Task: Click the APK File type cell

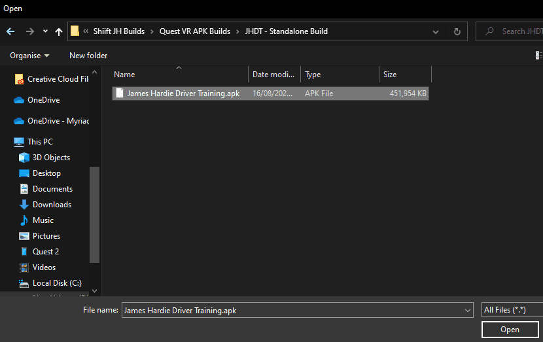Action: (319, 94)
